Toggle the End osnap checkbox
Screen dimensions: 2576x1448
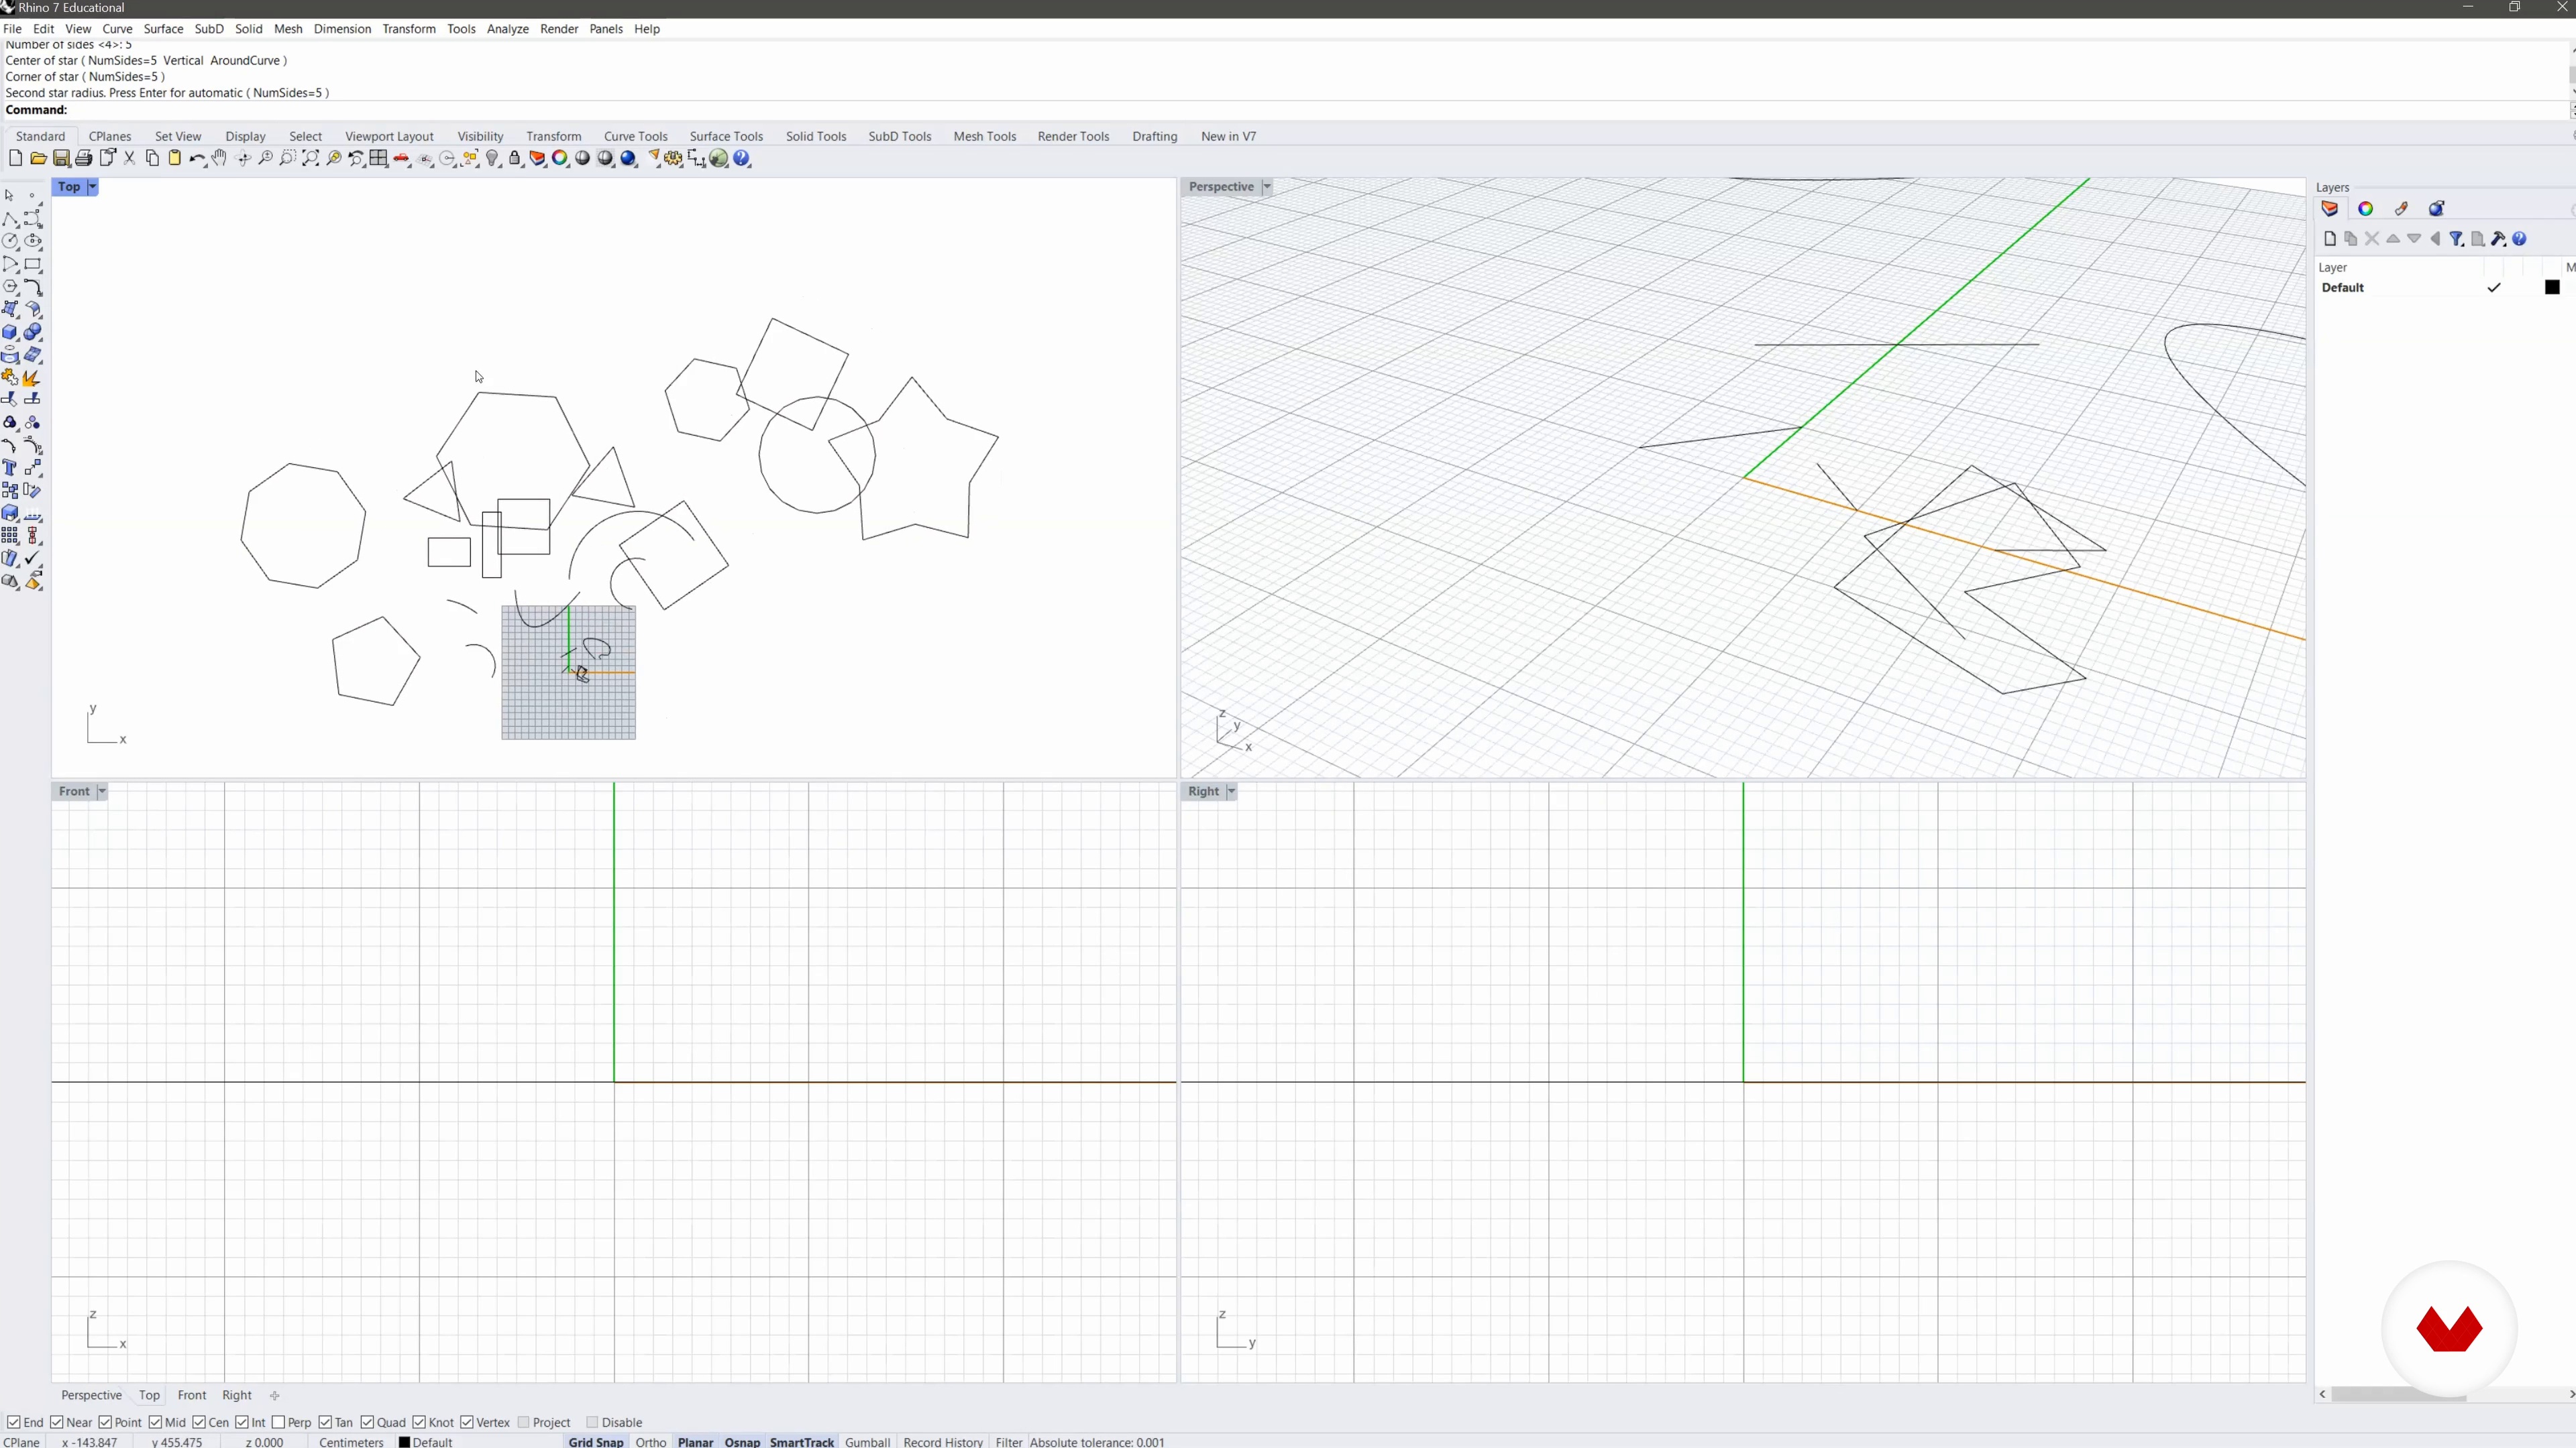point(13,1422)
